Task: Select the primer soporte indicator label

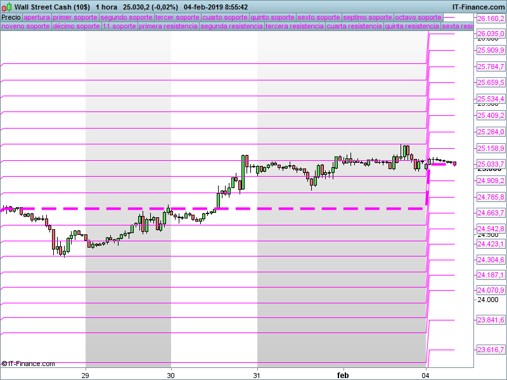Action: [x=75, y=18]
